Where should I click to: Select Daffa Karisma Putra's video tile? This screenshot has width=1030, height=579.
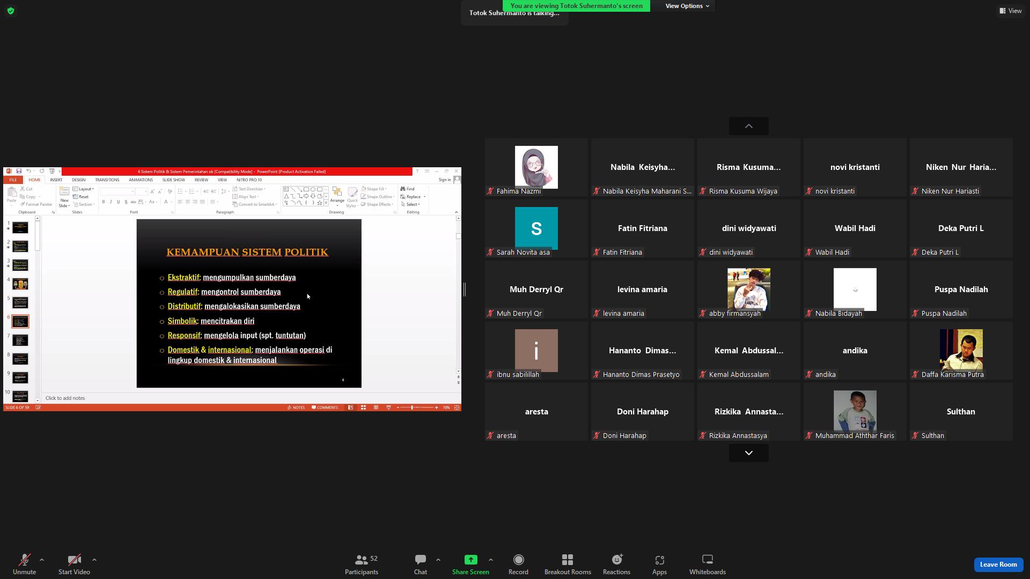(x=961, y=351)
